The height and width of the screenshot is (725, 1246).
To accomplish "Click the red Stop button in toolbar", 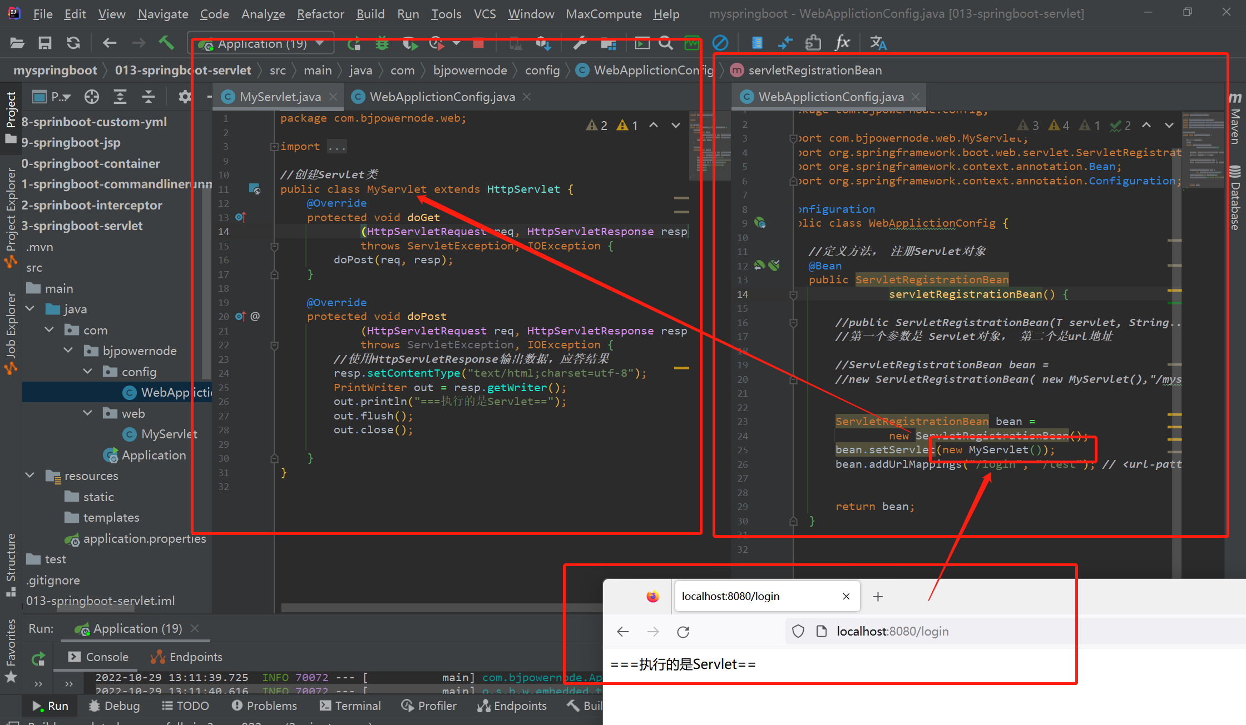I will 478,43.
